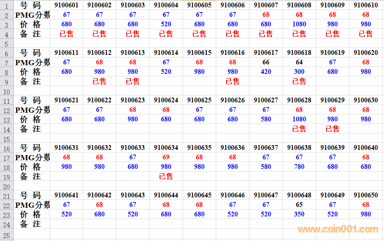This screenshot has height=241, width=384.
Task: Click the price 1080 cell under 9100608
Action: pyautogui.click(x=299, y=24)
